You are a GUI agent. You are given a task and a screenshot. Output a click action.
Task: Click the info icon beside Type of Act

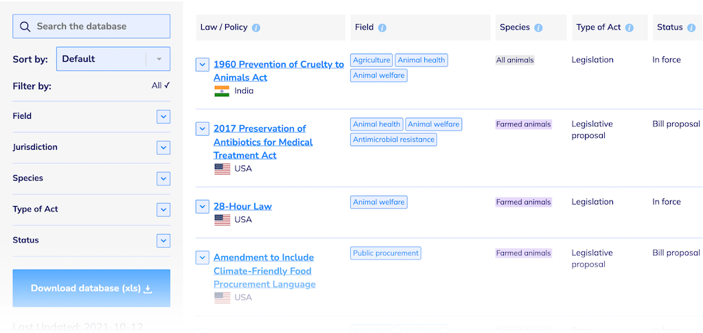click(629, 28)
